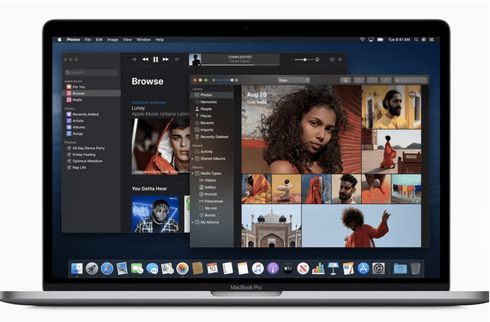Image resolution: width=490 pixels, height=322 pixels.
Task: Open the Edit menu
Action: pyautogui.click(x=99, y=40)
